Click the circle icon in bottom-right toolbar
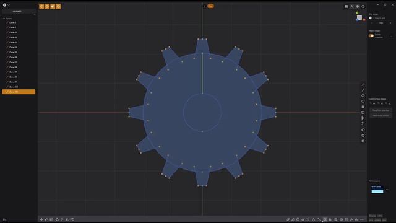 pyautogui.click(x=298, y=219)
